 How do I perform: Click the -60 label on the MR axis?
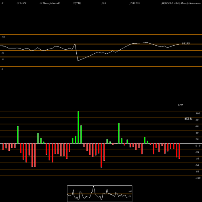197,165
